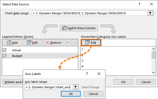Open help in Select Data Source dialog

139,4
